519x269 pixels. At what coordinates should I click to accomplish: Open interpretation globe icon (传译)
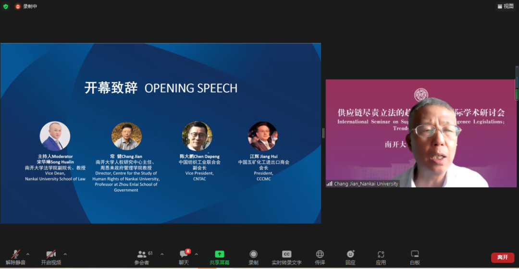coord(320,257)
